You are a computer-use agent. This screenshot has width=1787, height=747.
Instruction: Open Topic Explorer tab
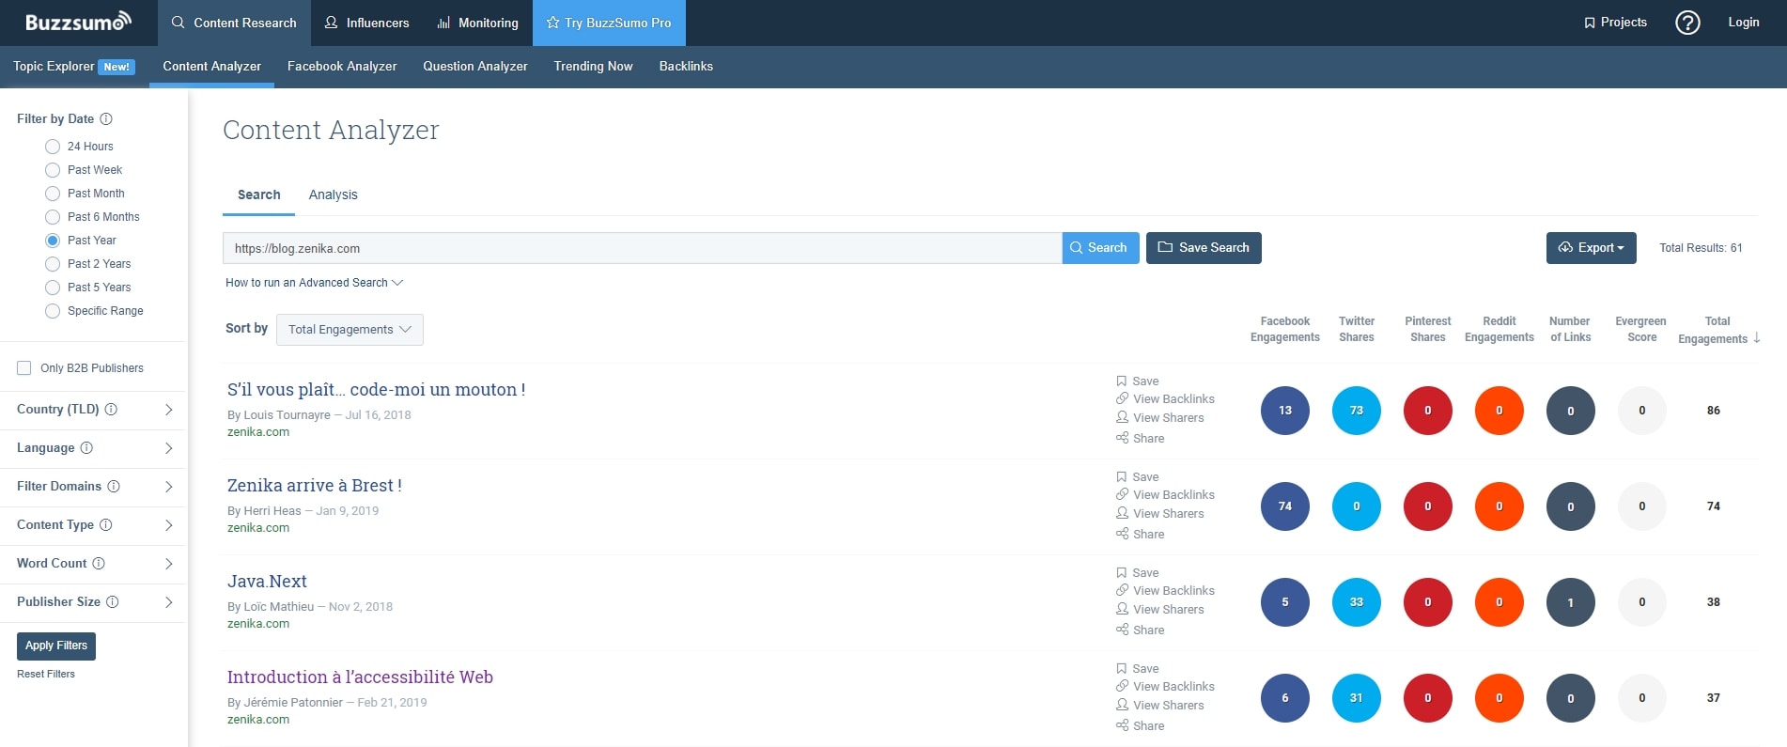(74, 67)
